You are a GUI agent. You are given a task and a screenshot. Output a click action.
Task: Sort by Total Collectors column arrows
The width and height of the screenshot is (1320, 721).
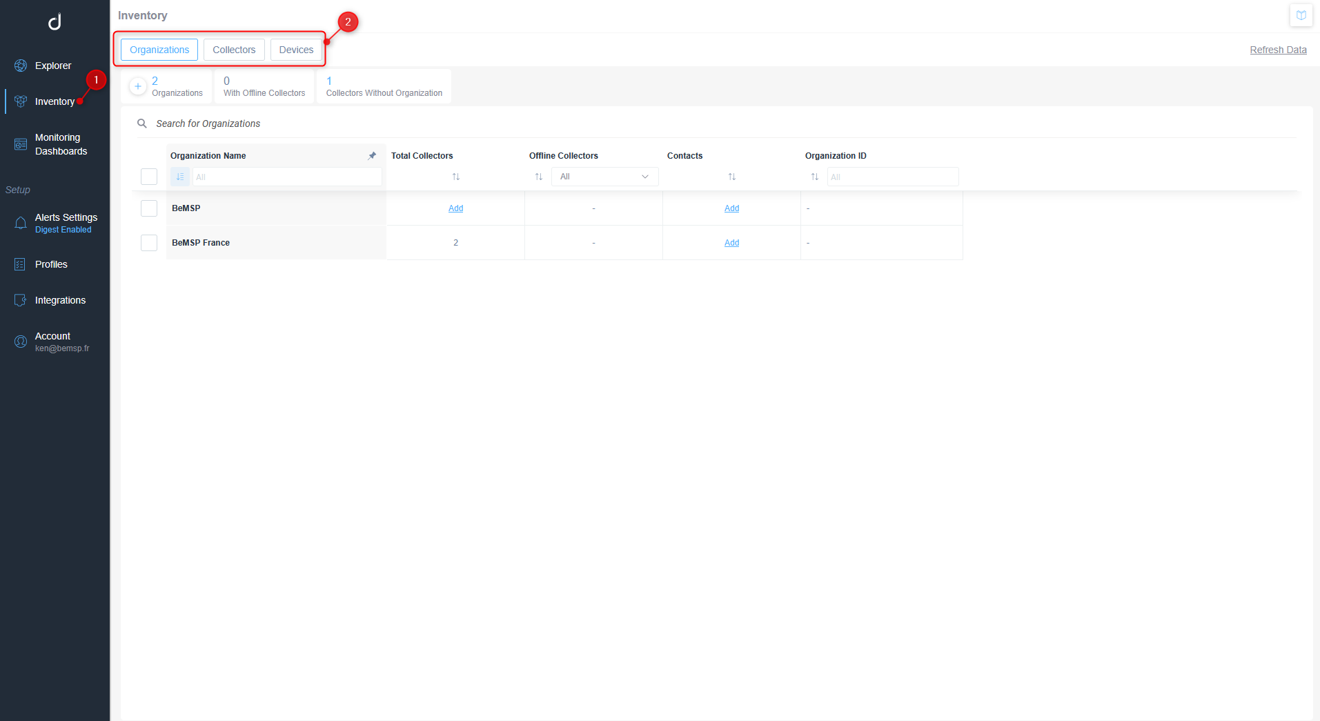(456, 177)
